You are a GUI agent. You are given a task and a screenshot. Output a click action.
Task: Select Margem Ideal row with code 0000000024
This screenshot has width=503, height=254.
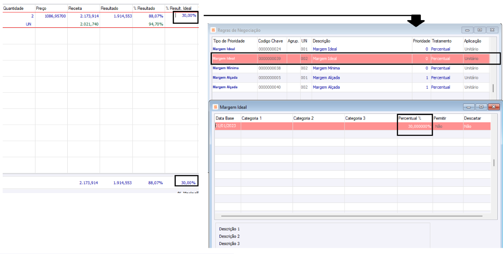[350, 49]
